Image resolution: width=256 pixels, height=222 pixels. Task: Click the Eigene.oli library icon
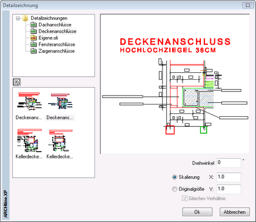pos(33,38)
